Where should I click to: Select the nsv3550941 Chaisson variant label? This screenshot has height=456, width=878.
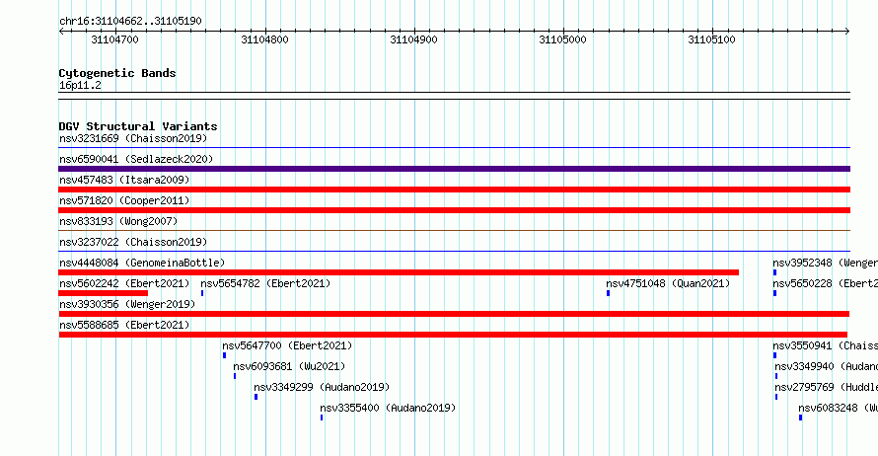826,345
